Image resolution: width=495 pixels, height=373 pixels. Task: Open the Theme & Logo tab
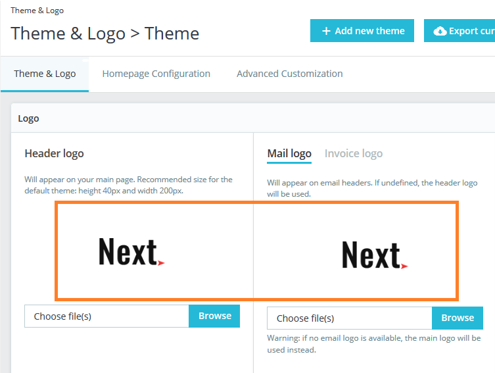pyautogui.click(x=45, y=74)
